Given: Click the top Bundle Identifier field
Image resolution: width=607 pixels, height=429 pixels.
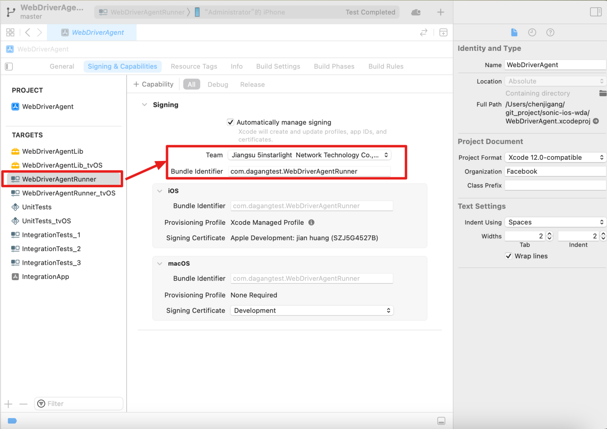Looking at the screenshot, I should tap(310, 171).
